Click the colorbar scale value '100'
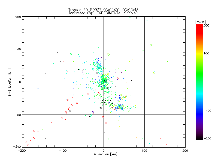218x164 pixels. [x=206, y=53]
